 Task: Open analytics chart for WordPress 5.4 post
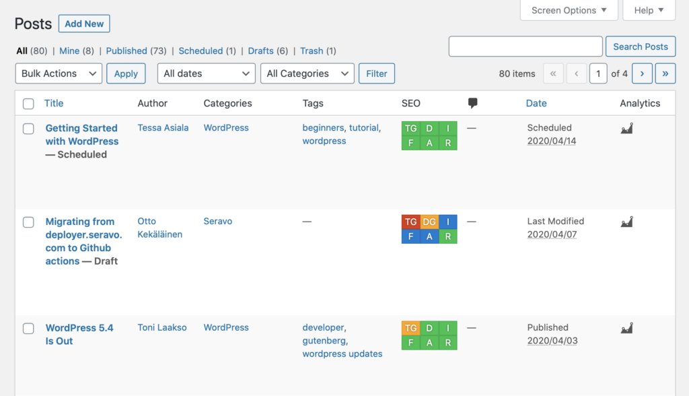click(626, 328)
